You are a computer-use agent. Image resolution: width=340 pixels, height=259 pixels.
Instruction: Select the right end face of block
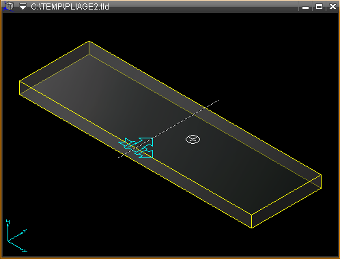point(287,201)
